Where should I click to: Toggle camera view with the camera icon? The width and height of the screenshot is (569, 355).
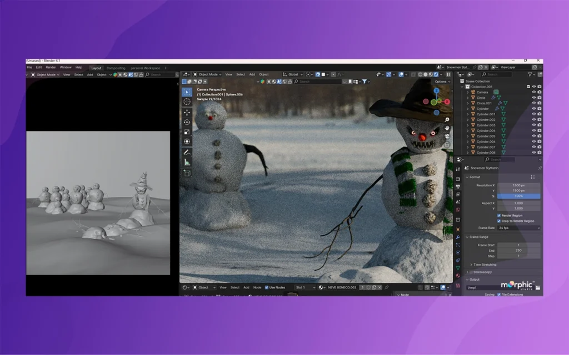(447, 136)
